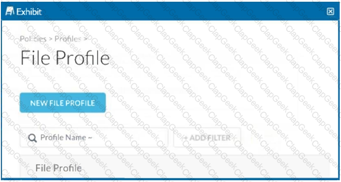Click the plus sign on ADD FILTER

[186, 138]
